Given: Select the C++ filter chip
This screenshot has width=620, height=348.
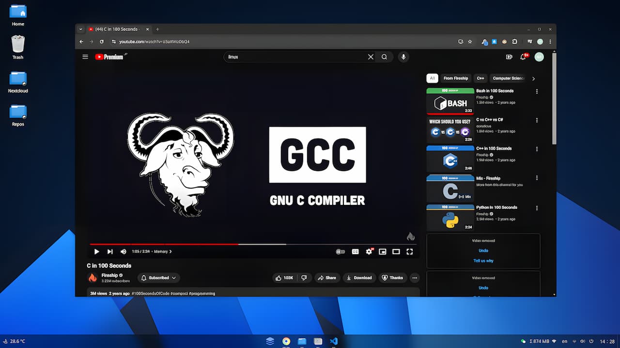Looking at the screenshot, I should click(x=480, y=78).
